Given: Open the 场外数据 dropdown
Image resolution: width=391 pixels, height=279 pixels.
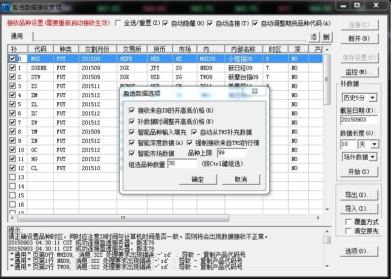Looking at the screenshot, I should [359, 157].
